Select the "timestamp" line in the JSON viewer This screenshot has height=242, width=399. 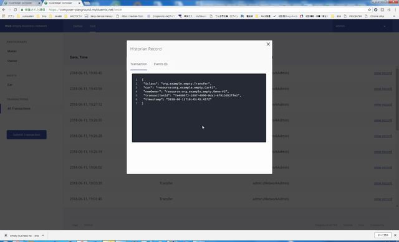click(177, 100)
